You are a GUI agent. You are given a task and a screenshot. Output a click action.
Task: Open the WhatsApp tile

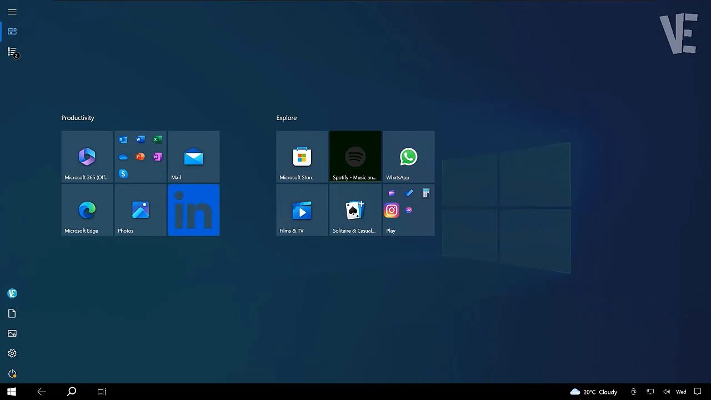pyautogui.click(x=409, y=157)
